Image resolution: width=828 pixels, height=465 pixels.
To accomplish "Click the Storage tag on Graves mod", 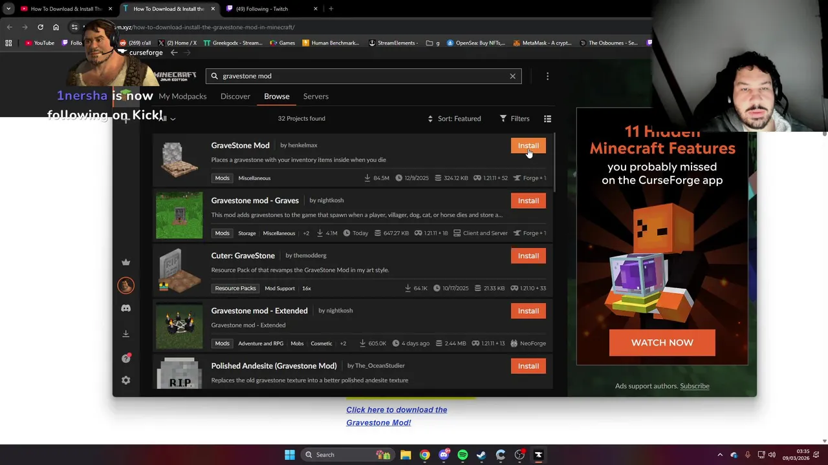I will pos(246,233).
